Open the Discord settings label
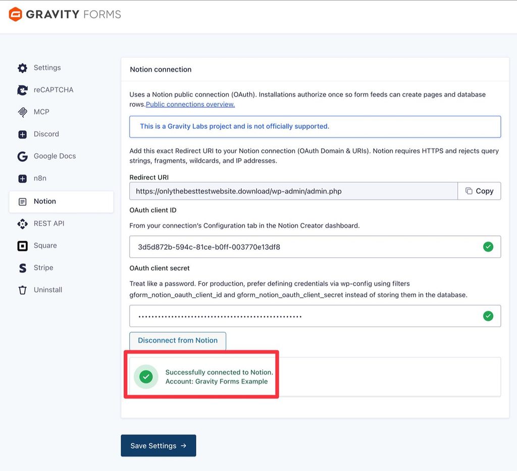 pyautogui.click(x=46, y=134)
